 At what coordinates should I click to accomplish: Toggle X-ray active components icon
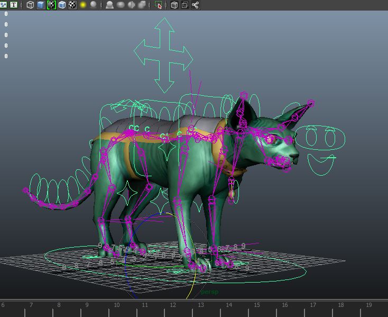click(184, 5)
